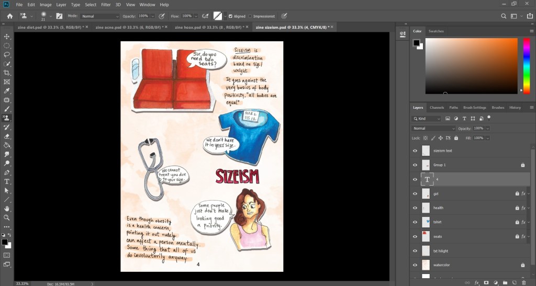Image resolution: width=536 pixels, height=286 pixels.
Task: Open the Mode dropdown in options bar
Action: click(x=100, y=16)
